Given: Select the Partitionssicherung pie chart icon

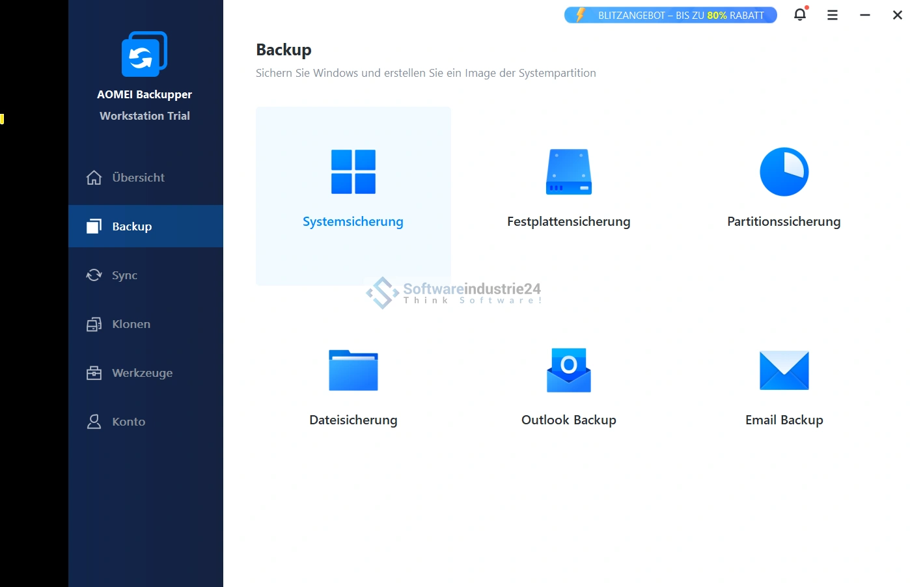Looking at the screenshot, I should (784, 172).
